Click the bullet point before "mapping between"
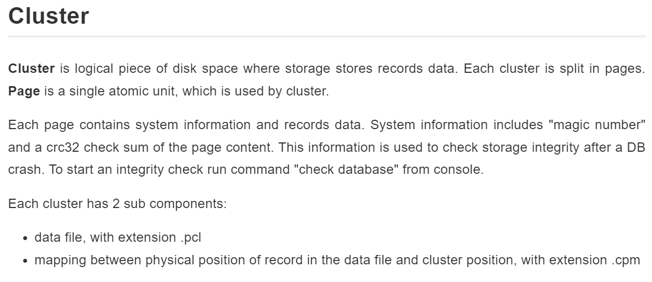The width and height of the screenshot is (652, 282). click(x=26, y=261)
